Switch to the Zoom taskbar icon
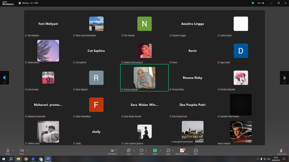 tap(48, 159)
